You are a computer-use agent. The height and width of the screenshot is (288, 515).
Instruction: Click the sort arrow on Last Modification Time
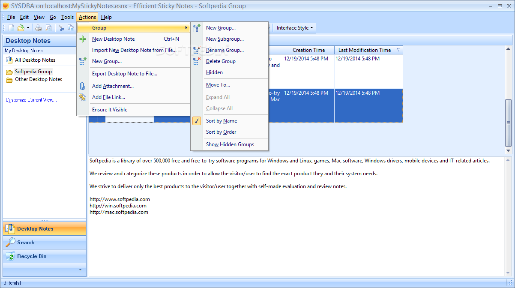tap(398, 50)
